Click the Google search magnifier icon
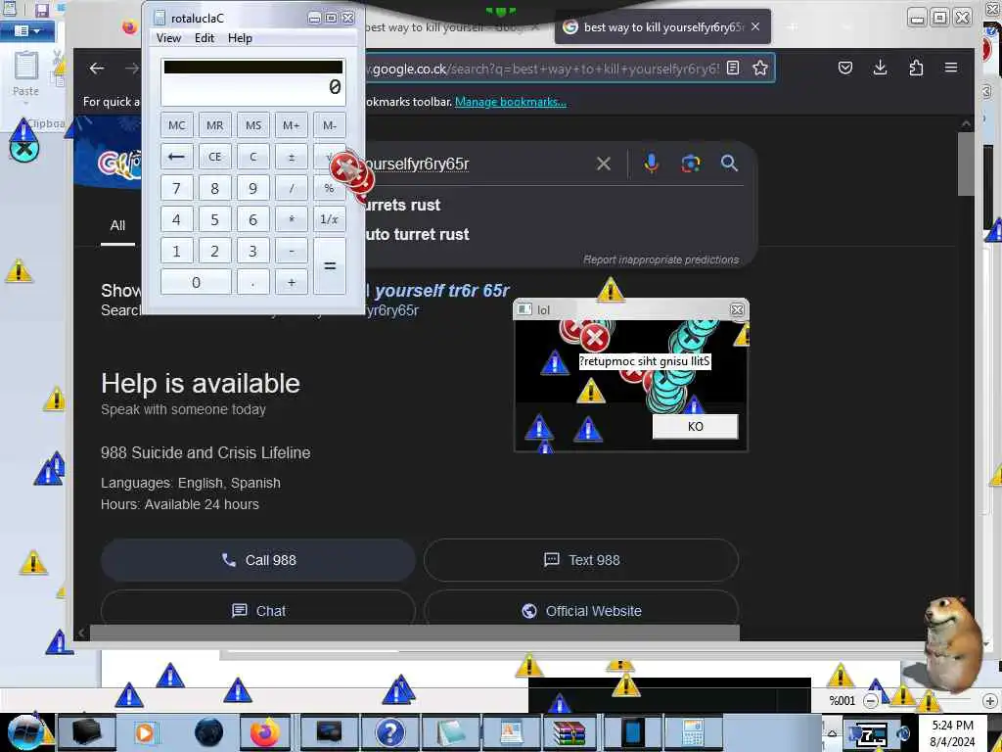 click(x=729, y=164)
